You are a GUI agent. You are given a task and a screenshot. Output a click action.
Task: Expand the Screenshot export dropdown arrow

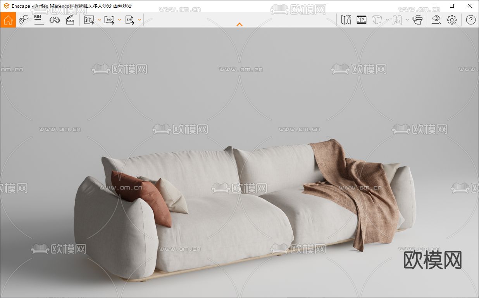(x=99, y=19)
